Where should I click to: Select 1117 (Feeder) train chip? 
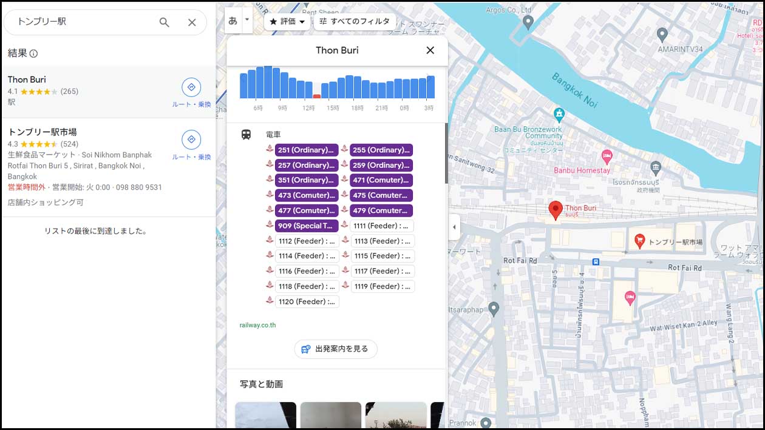click(x=382, y=271)
